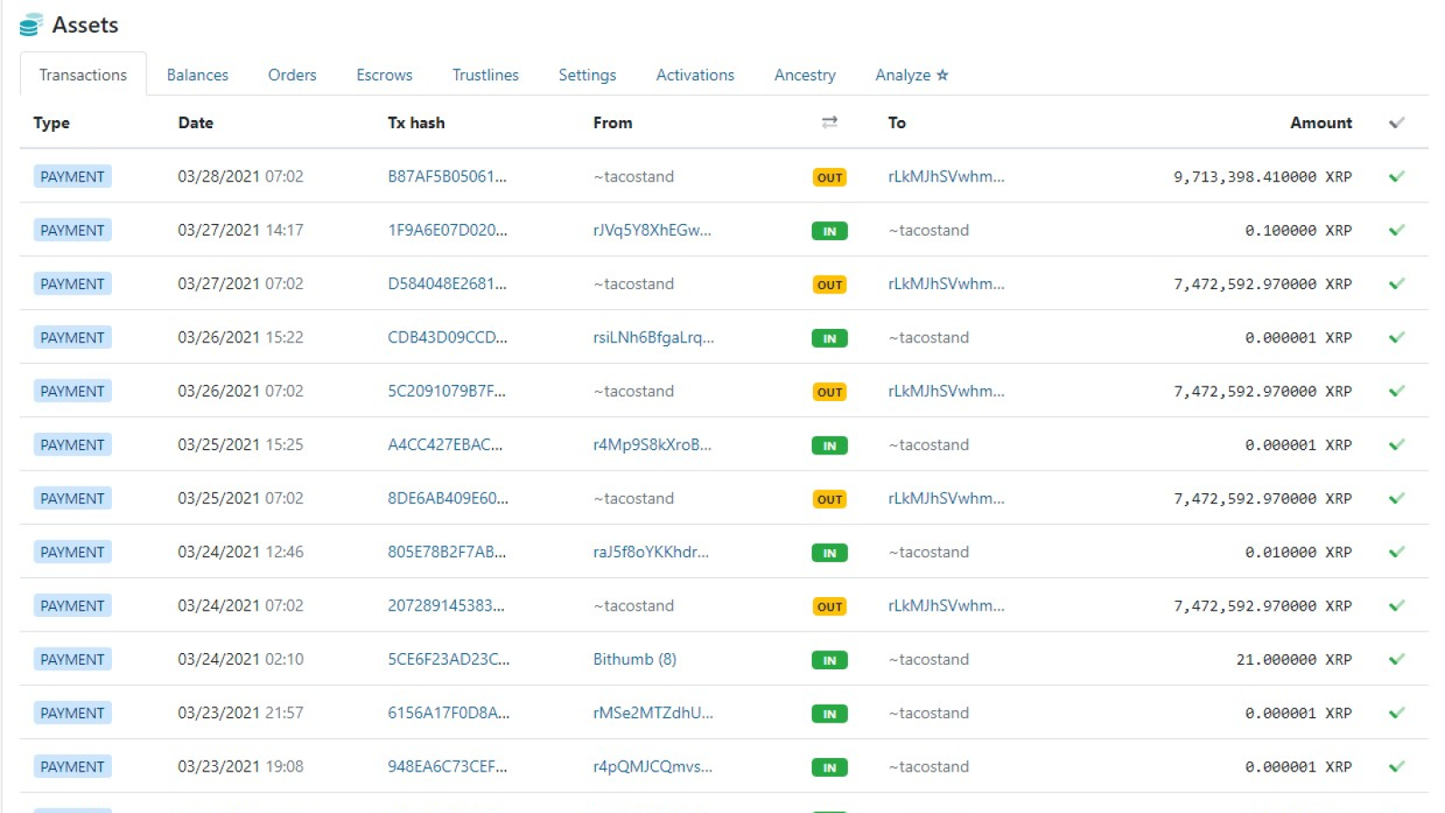Click IN badge on 03/23/2021 21:57 row

pyautogui.click(x=829, y=714)
